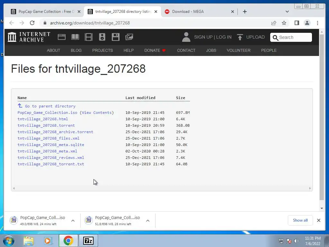
Task: Open tntvillage_207268.html file
Action: (x=43, y=119)
